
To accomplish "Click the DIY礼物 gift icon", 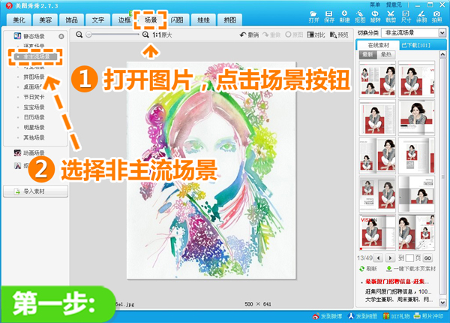I will 386,316.
